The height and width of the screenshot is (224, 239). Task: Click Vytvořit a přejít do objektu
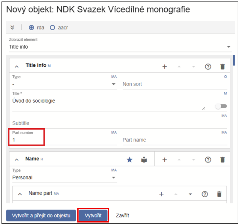tap(41, 216)
